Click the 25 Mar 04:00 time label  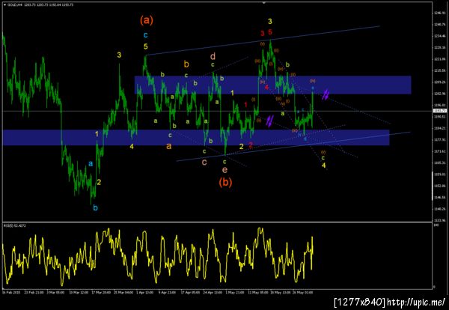pyautogui.click(x=123, y=293)
